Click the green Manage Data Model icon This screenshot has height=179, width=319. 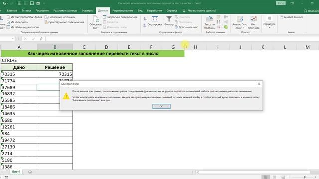pyautogui.click(x=226, y=27)
